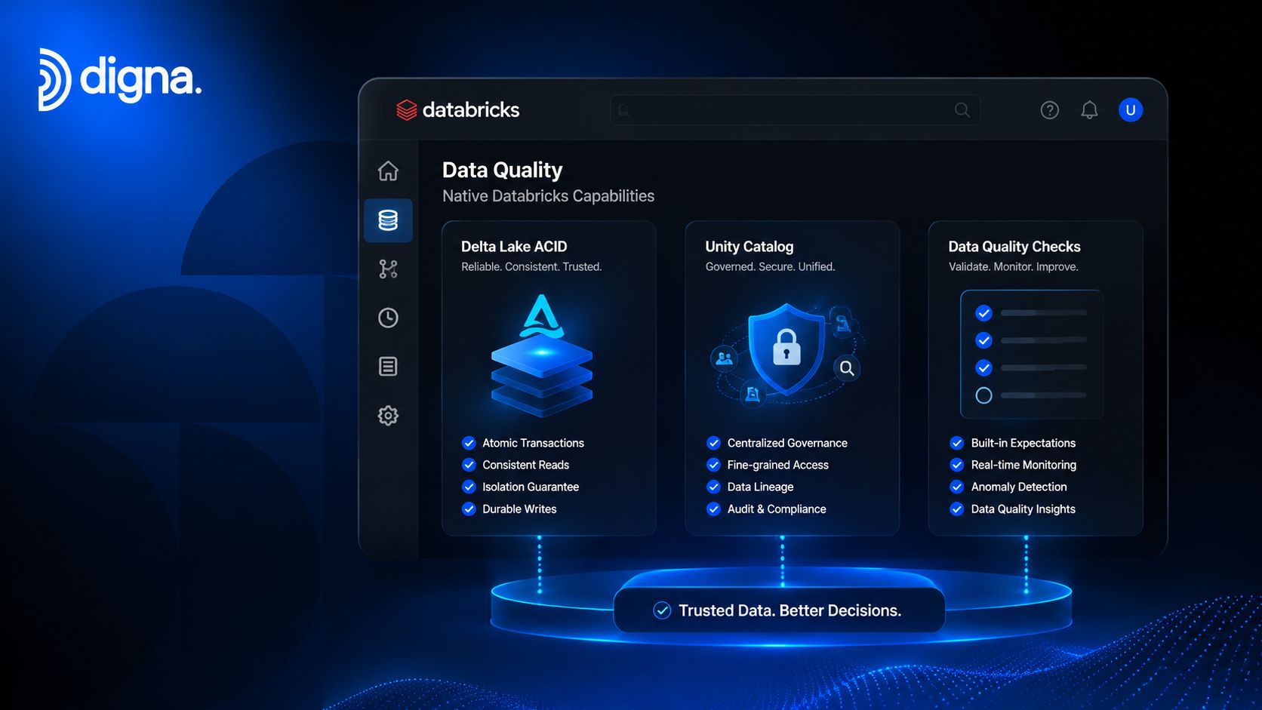
Task: Click the text Validate. Monitor. Improve.
Action: [x=1014, y=267]
